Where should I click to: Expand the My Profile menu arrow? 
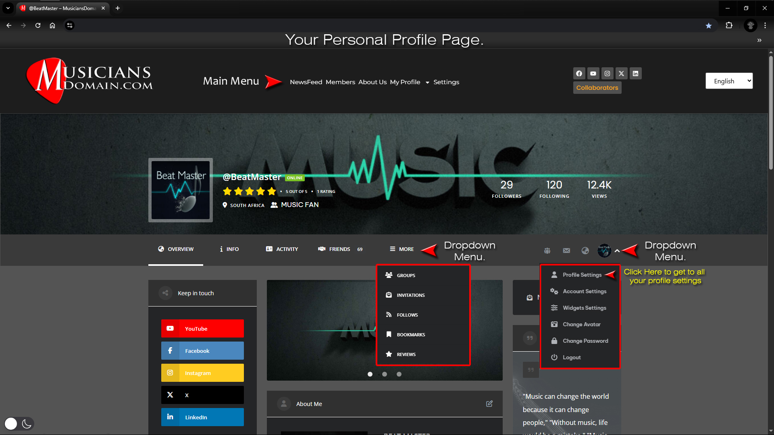point(427,83)
